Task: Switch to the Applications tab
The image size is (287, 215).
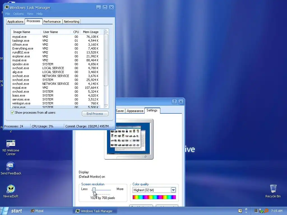Action: (15, 22)
